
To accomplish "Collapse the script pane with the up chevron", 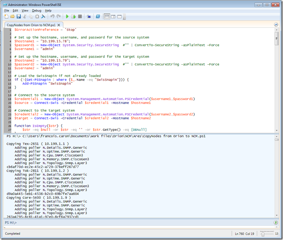I will coord(276,25).
